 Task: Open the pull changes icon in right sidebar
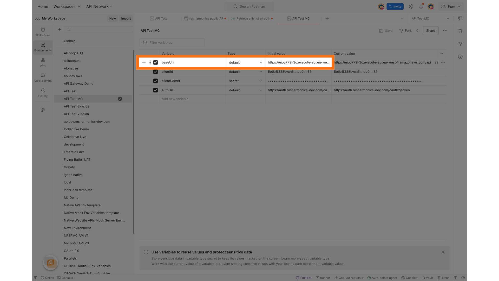460,31
